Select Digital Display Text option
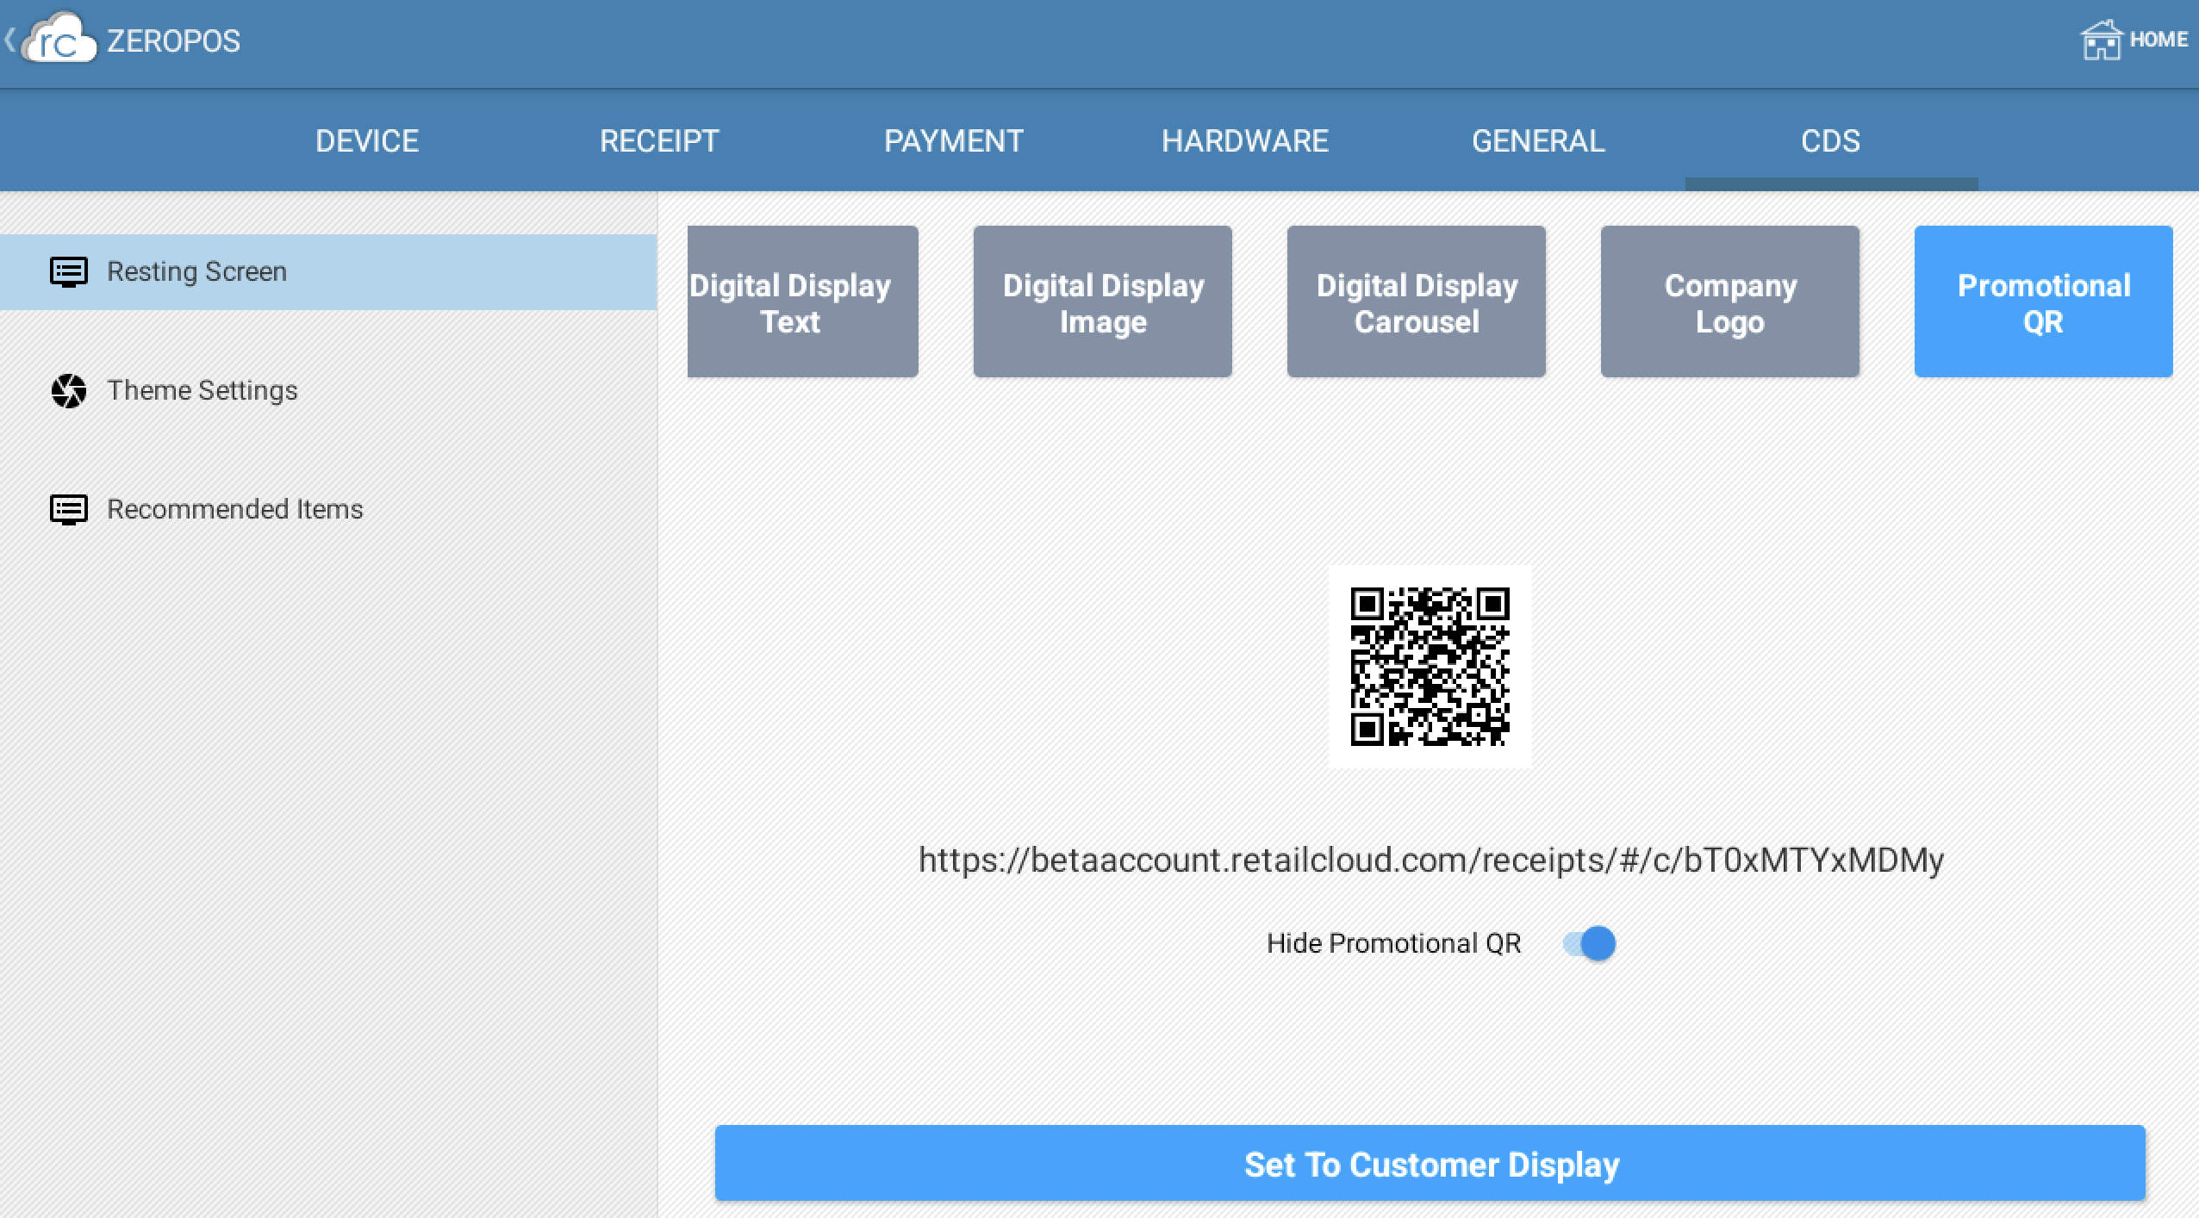The height and width of the screenshot is (1218, 2199). coord(801,301)
